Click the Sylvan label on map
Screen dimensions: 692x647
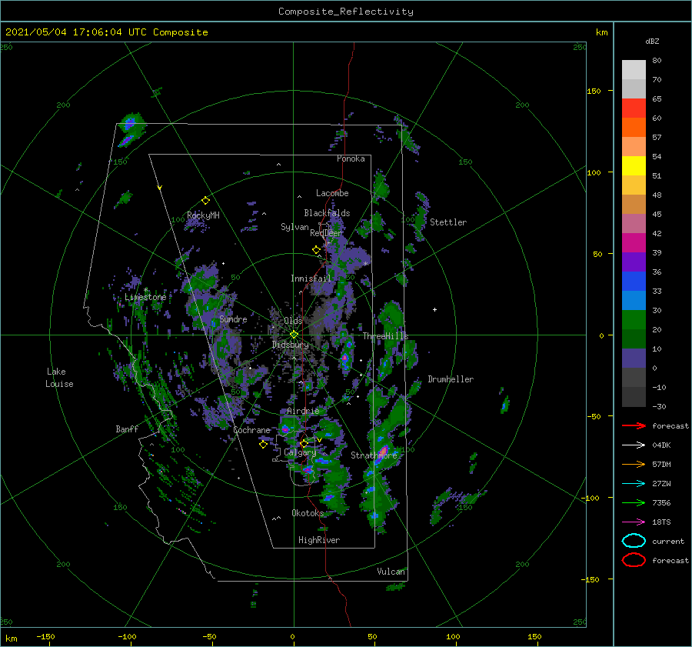[x=294, y=227]
